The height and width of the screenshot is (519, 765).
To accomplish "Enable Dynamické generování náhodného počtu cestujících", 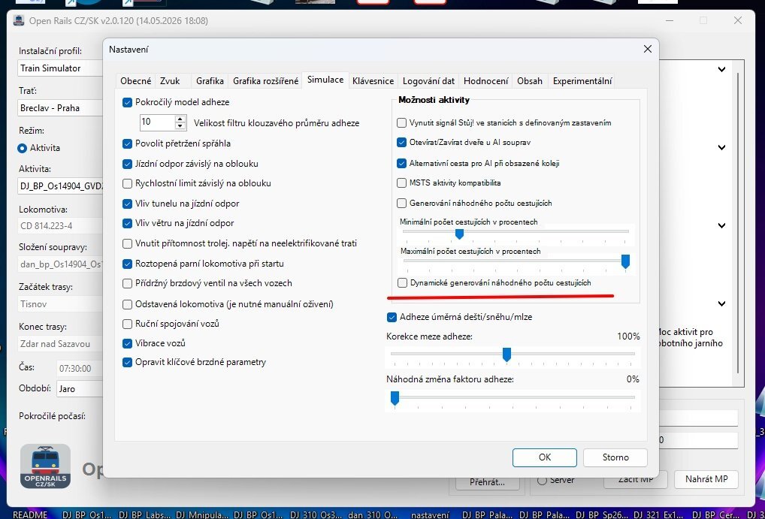I will 402,282.
